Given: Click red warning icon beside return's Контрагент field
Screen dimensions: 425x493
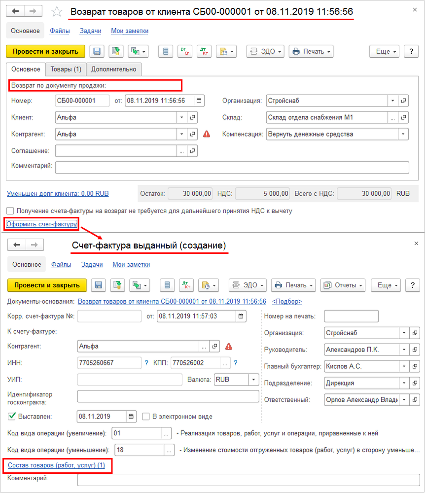Looking at the screenshot, I should click(207, 134).
